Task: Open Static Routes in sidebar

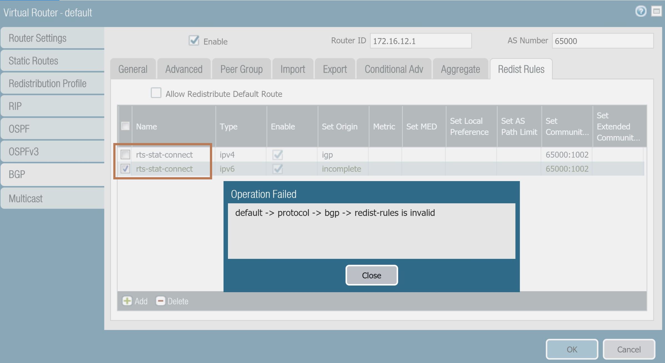Action: [x=33, y=61]
